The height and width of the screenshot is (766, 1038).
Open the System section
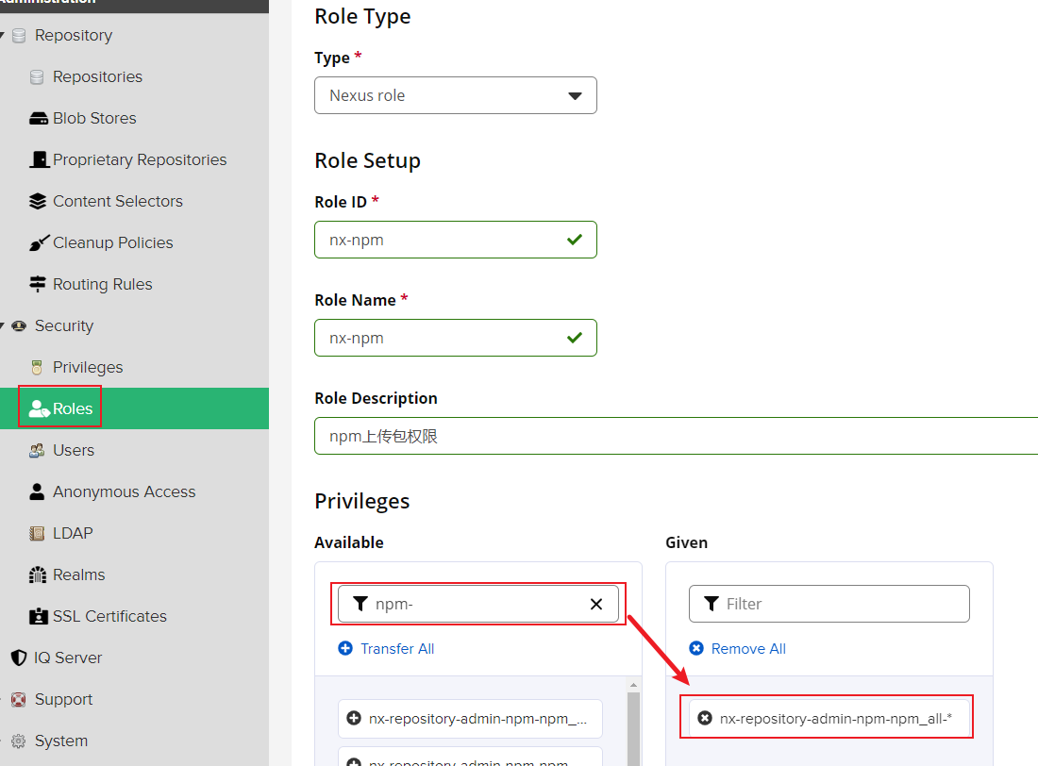(61, 741)
